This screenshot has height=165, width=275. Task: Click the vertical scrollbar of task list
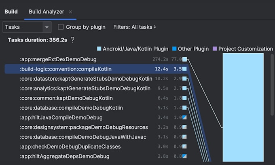point(272,85)
